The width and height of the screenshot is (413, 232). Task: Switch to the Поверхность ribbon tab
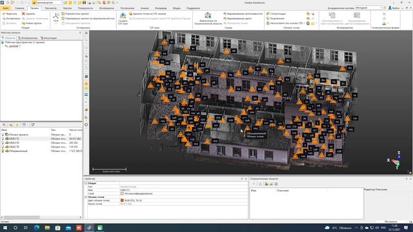85,8
